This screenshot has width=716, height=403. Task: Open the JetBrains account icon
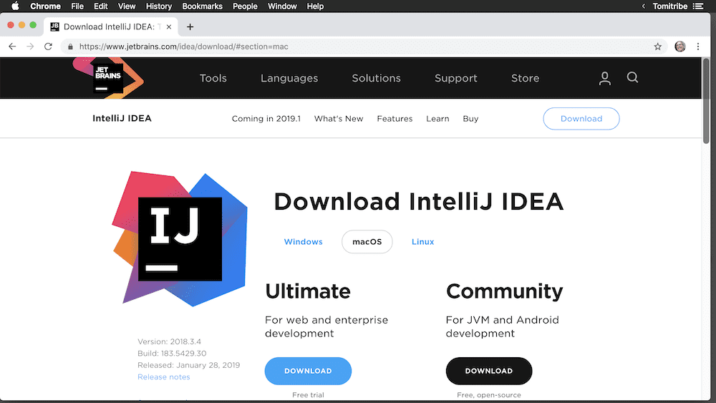point(604,78)
